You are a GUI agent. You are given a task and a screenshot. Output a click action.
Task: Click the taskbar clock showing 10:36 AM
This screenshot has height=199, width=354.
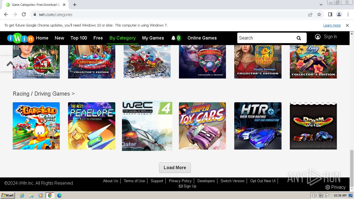pos(340,195)
